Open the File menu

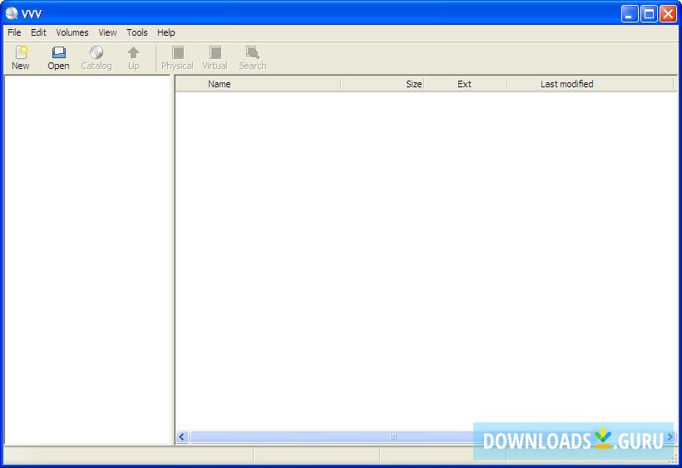pos(14,32)
